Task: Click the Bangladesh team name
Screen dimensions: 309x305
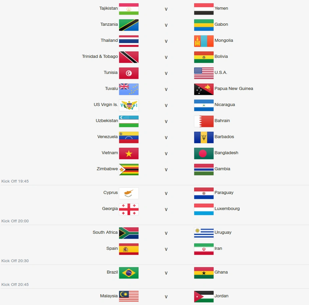Action: tap(226, 153)
